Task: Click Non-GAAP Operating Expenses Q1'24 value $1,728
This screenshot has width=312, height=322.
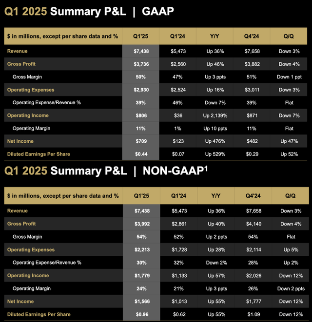Action: point(177,250)
